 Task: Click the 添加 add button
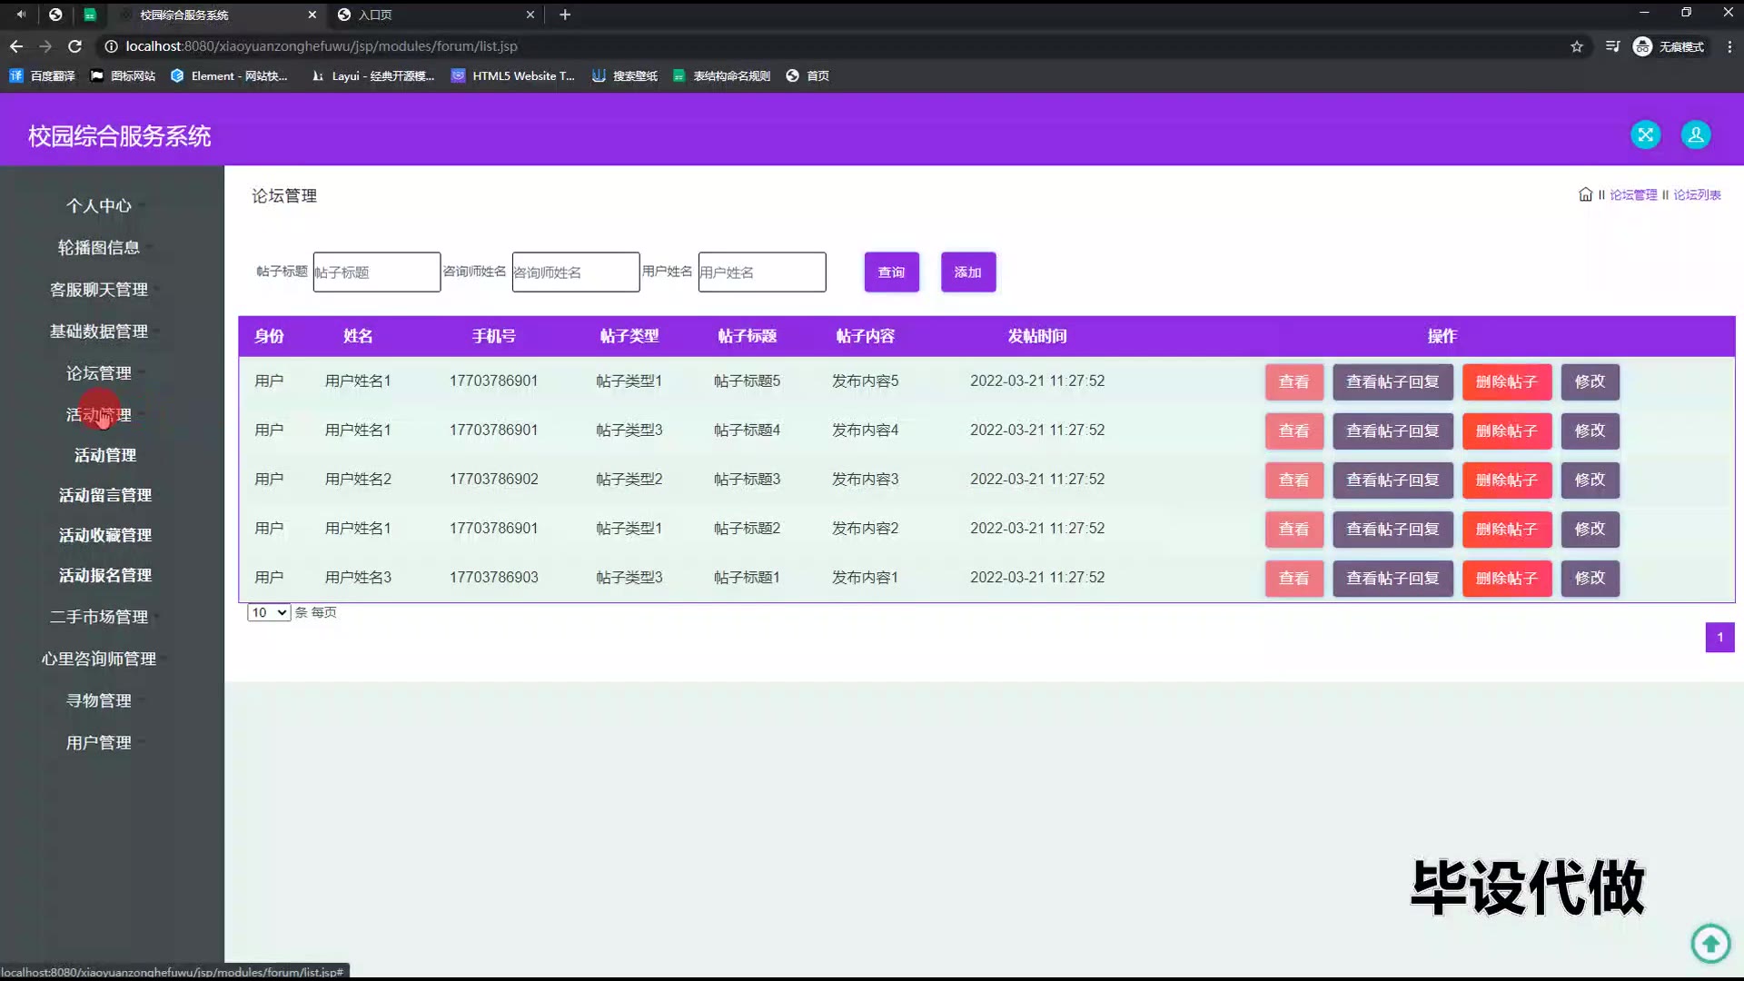[x=967, y=272]
